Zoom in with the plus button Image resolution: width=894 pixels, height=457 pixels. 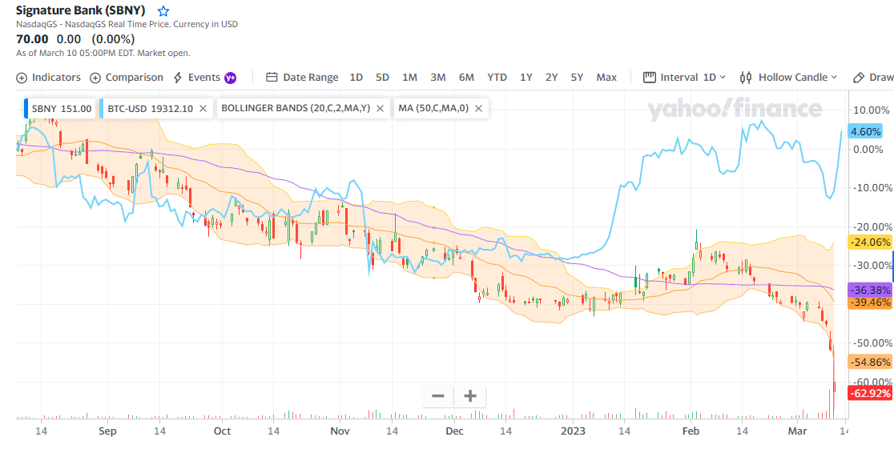pos(470,395)
